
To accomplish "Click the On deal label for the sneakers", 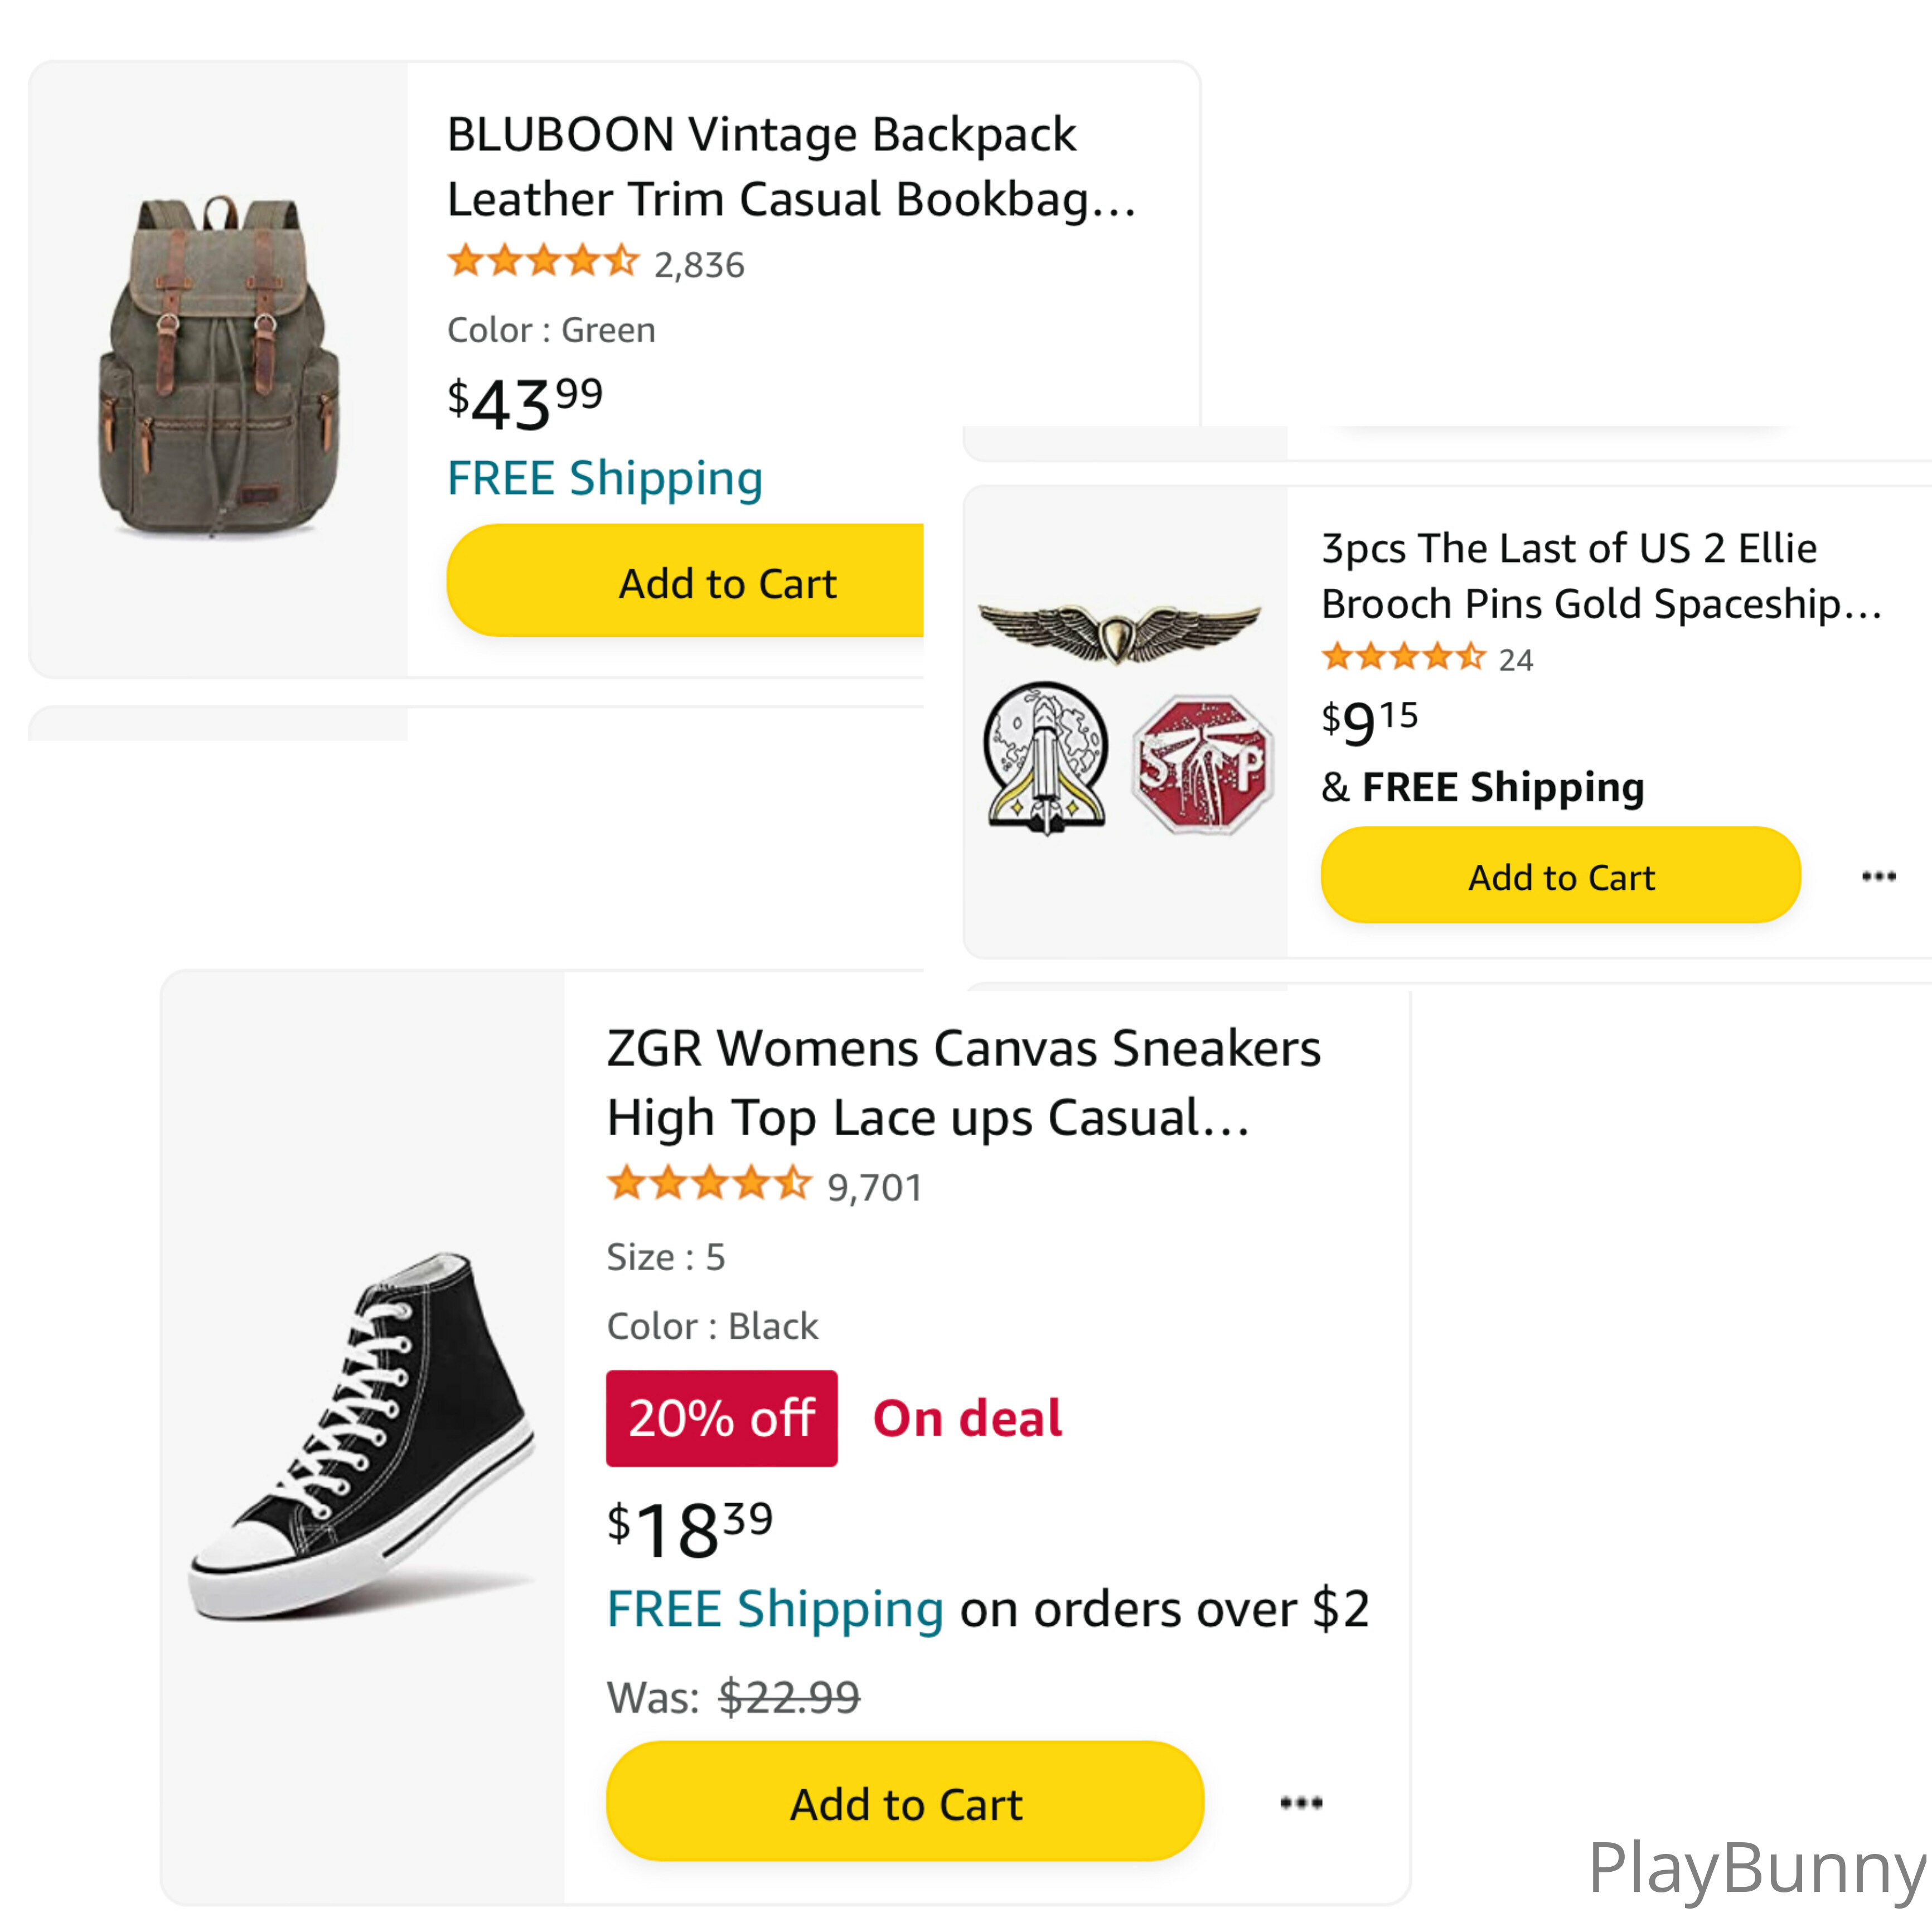I will 967,1418.
